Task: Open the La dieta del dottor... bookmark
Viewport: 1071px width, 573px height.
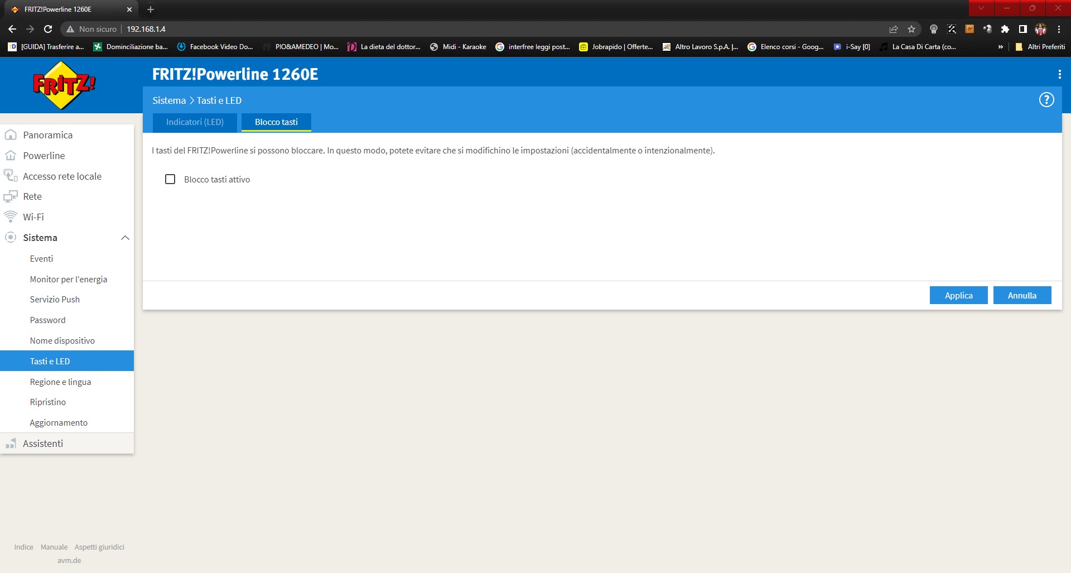Action: click(384, 47)
